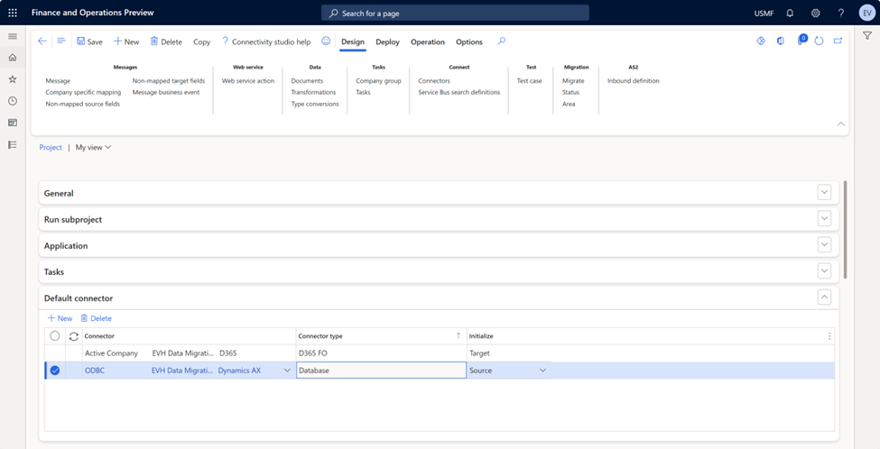Click New in the action pane
This screenshot has width=880, height=449.
tap(126, 41)
